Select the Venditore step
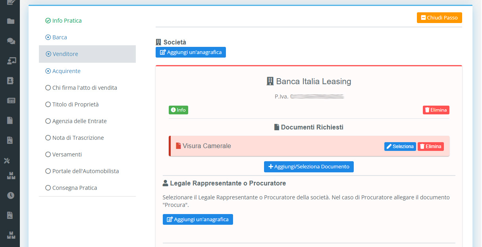 pyautogui.click(x=87, y=54)
